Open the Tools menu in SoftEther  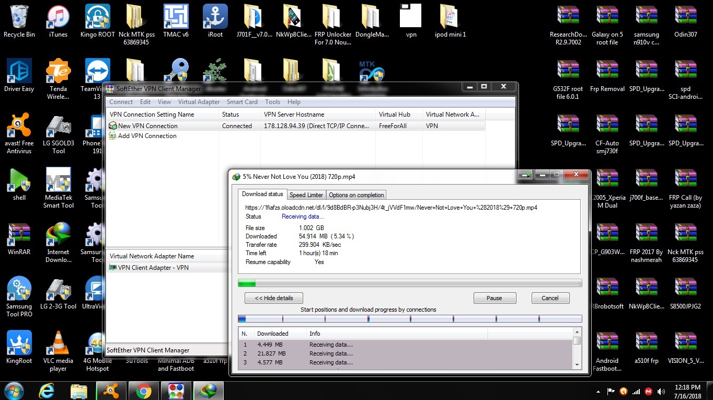272,102
